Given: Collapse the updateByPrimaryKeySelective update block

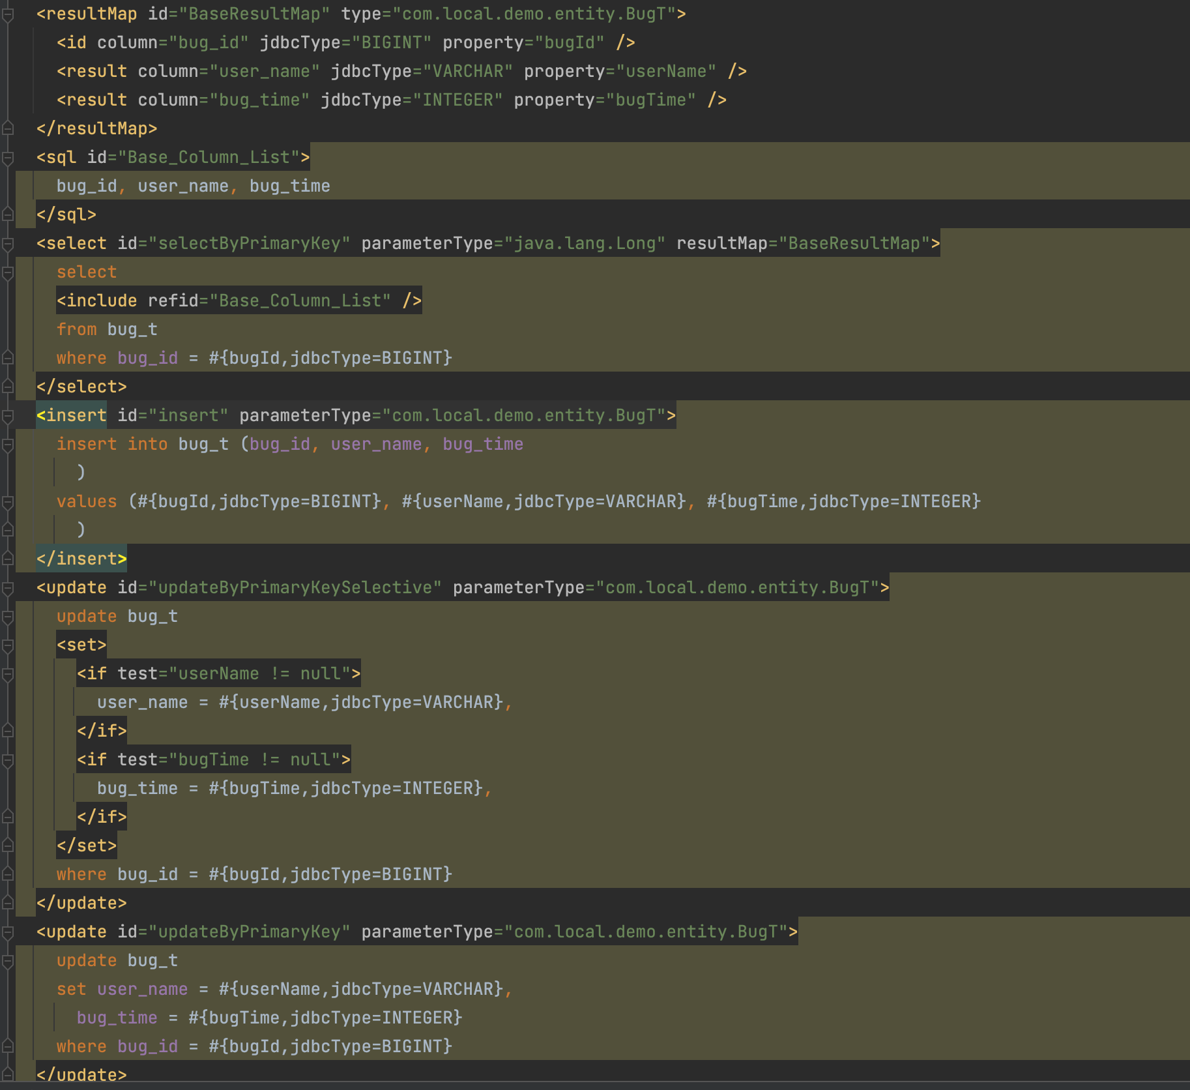Looking at the screenshot, I should [x=8, y=588].
